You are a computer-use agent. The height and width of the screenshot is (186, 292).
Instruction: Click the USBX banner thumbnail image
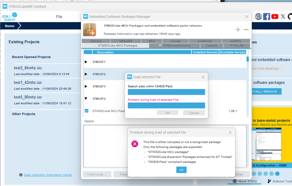pyautogui.click(x=267, y=144)
